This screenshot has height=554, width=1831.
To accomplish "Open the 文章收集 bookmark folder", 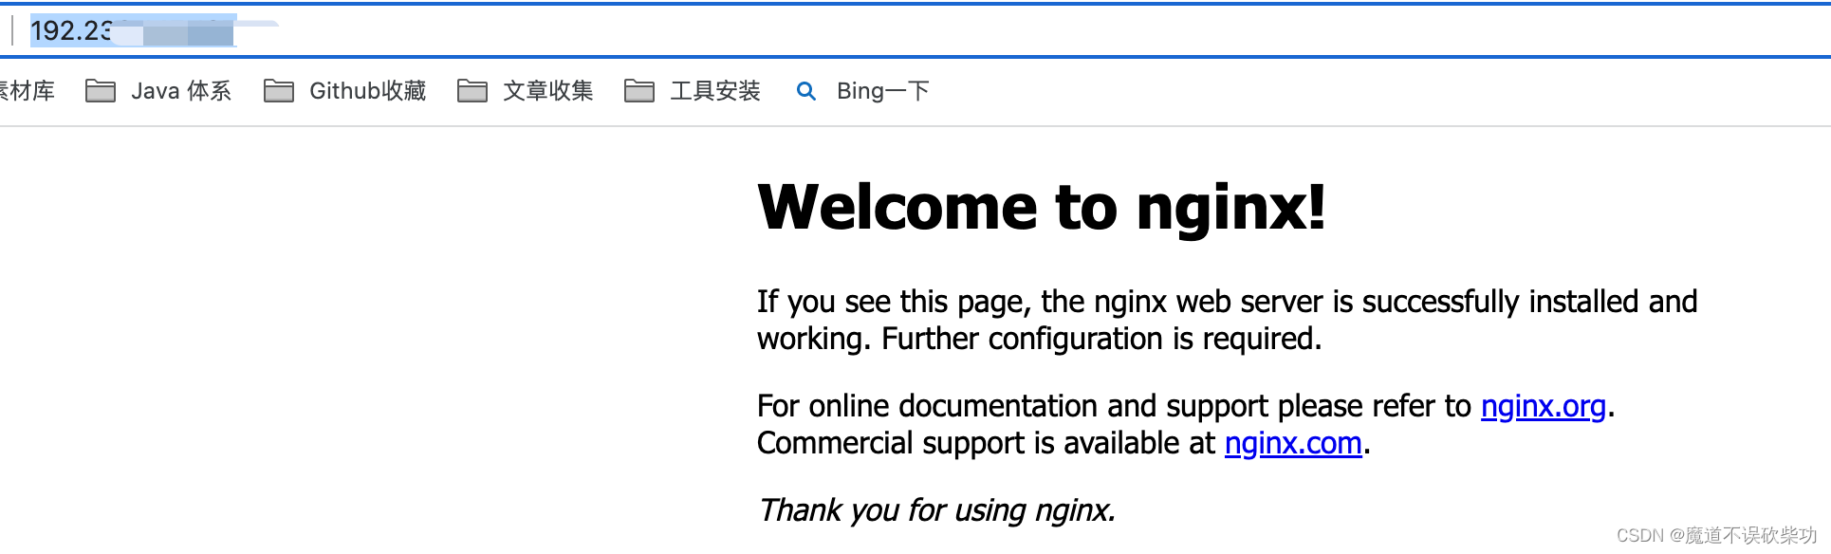I will pyautogui.click(x=526, y=91).
